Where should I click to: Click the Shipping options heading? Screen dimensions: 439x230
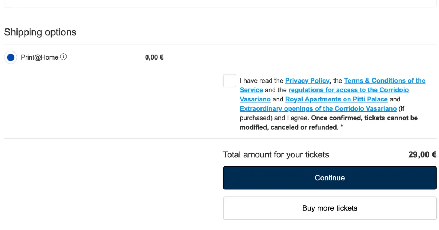click(40, 32)
